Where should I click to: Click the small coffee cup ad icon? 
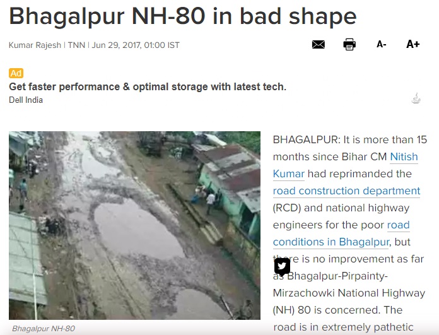click(416, 98)
